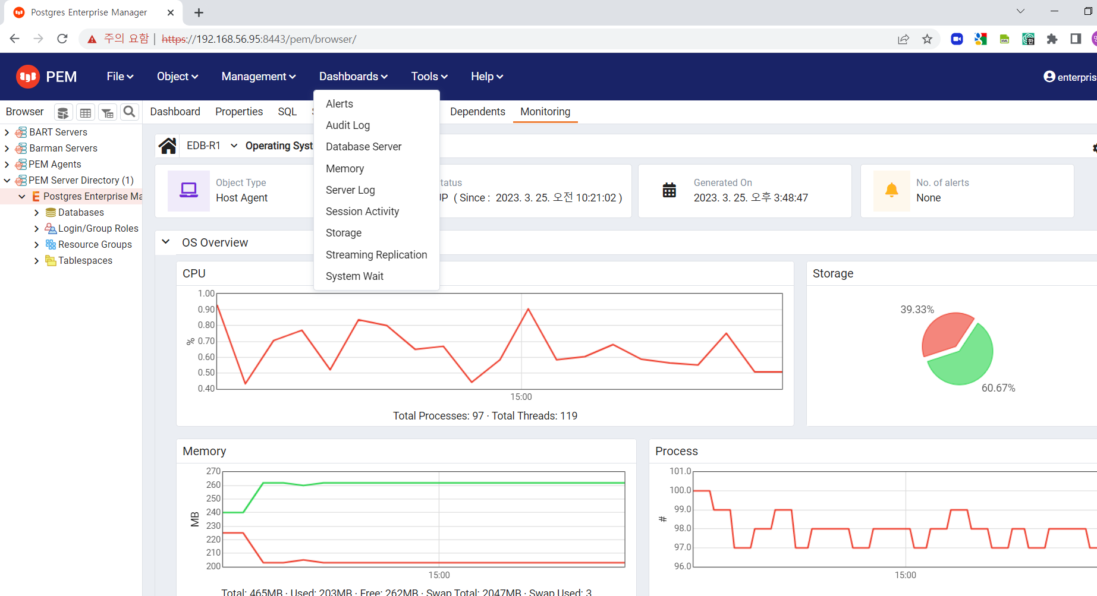Expand the Tablespaces node
Screen dimensions: 1097x596
click(37, 260)
